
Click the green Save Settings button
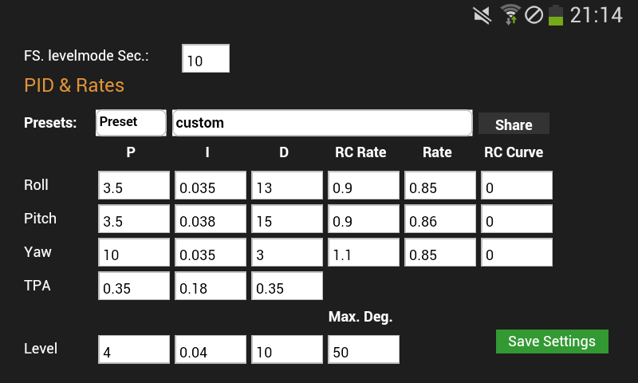[x=552, y=342]
